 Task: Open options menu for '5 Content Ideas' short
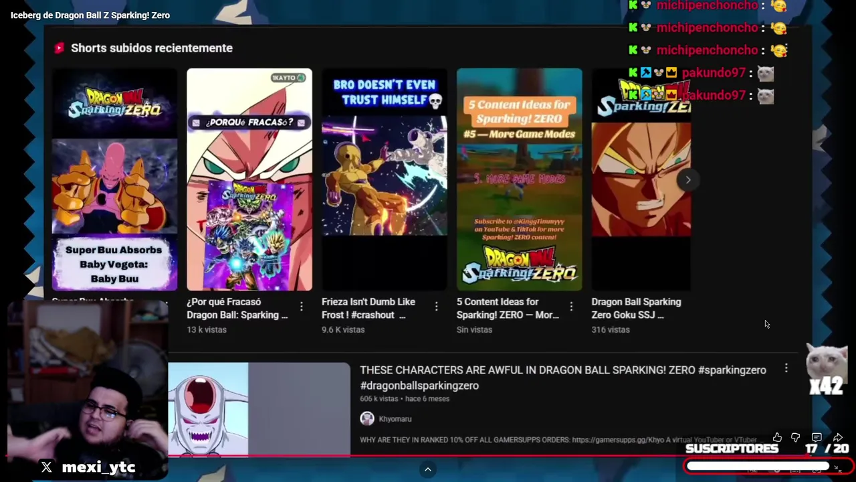pyautogui.click(x=571, y=307)
